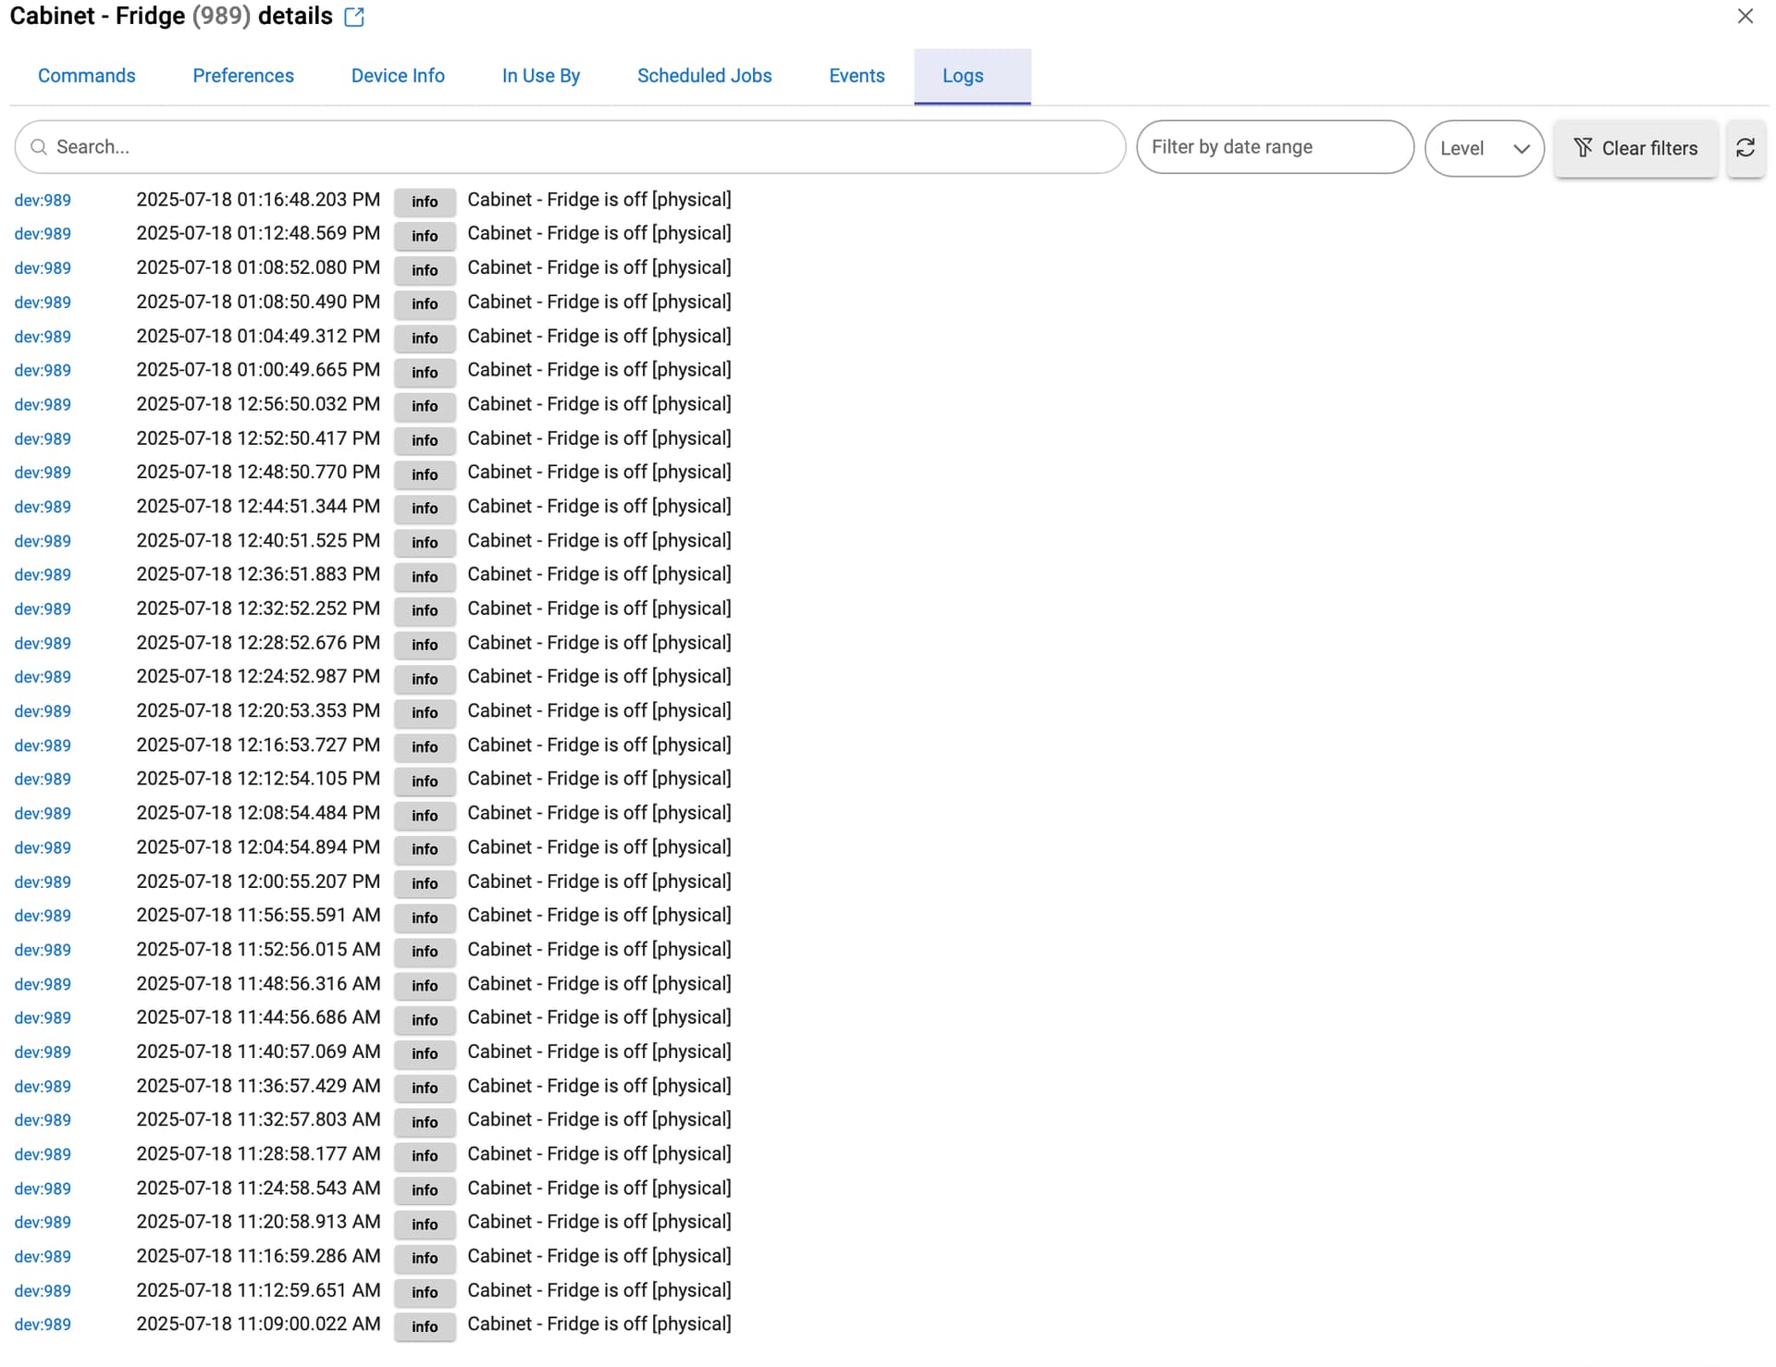Click timestamp 2025-07-18 12:20:53.353 PM

coord(258,710)
